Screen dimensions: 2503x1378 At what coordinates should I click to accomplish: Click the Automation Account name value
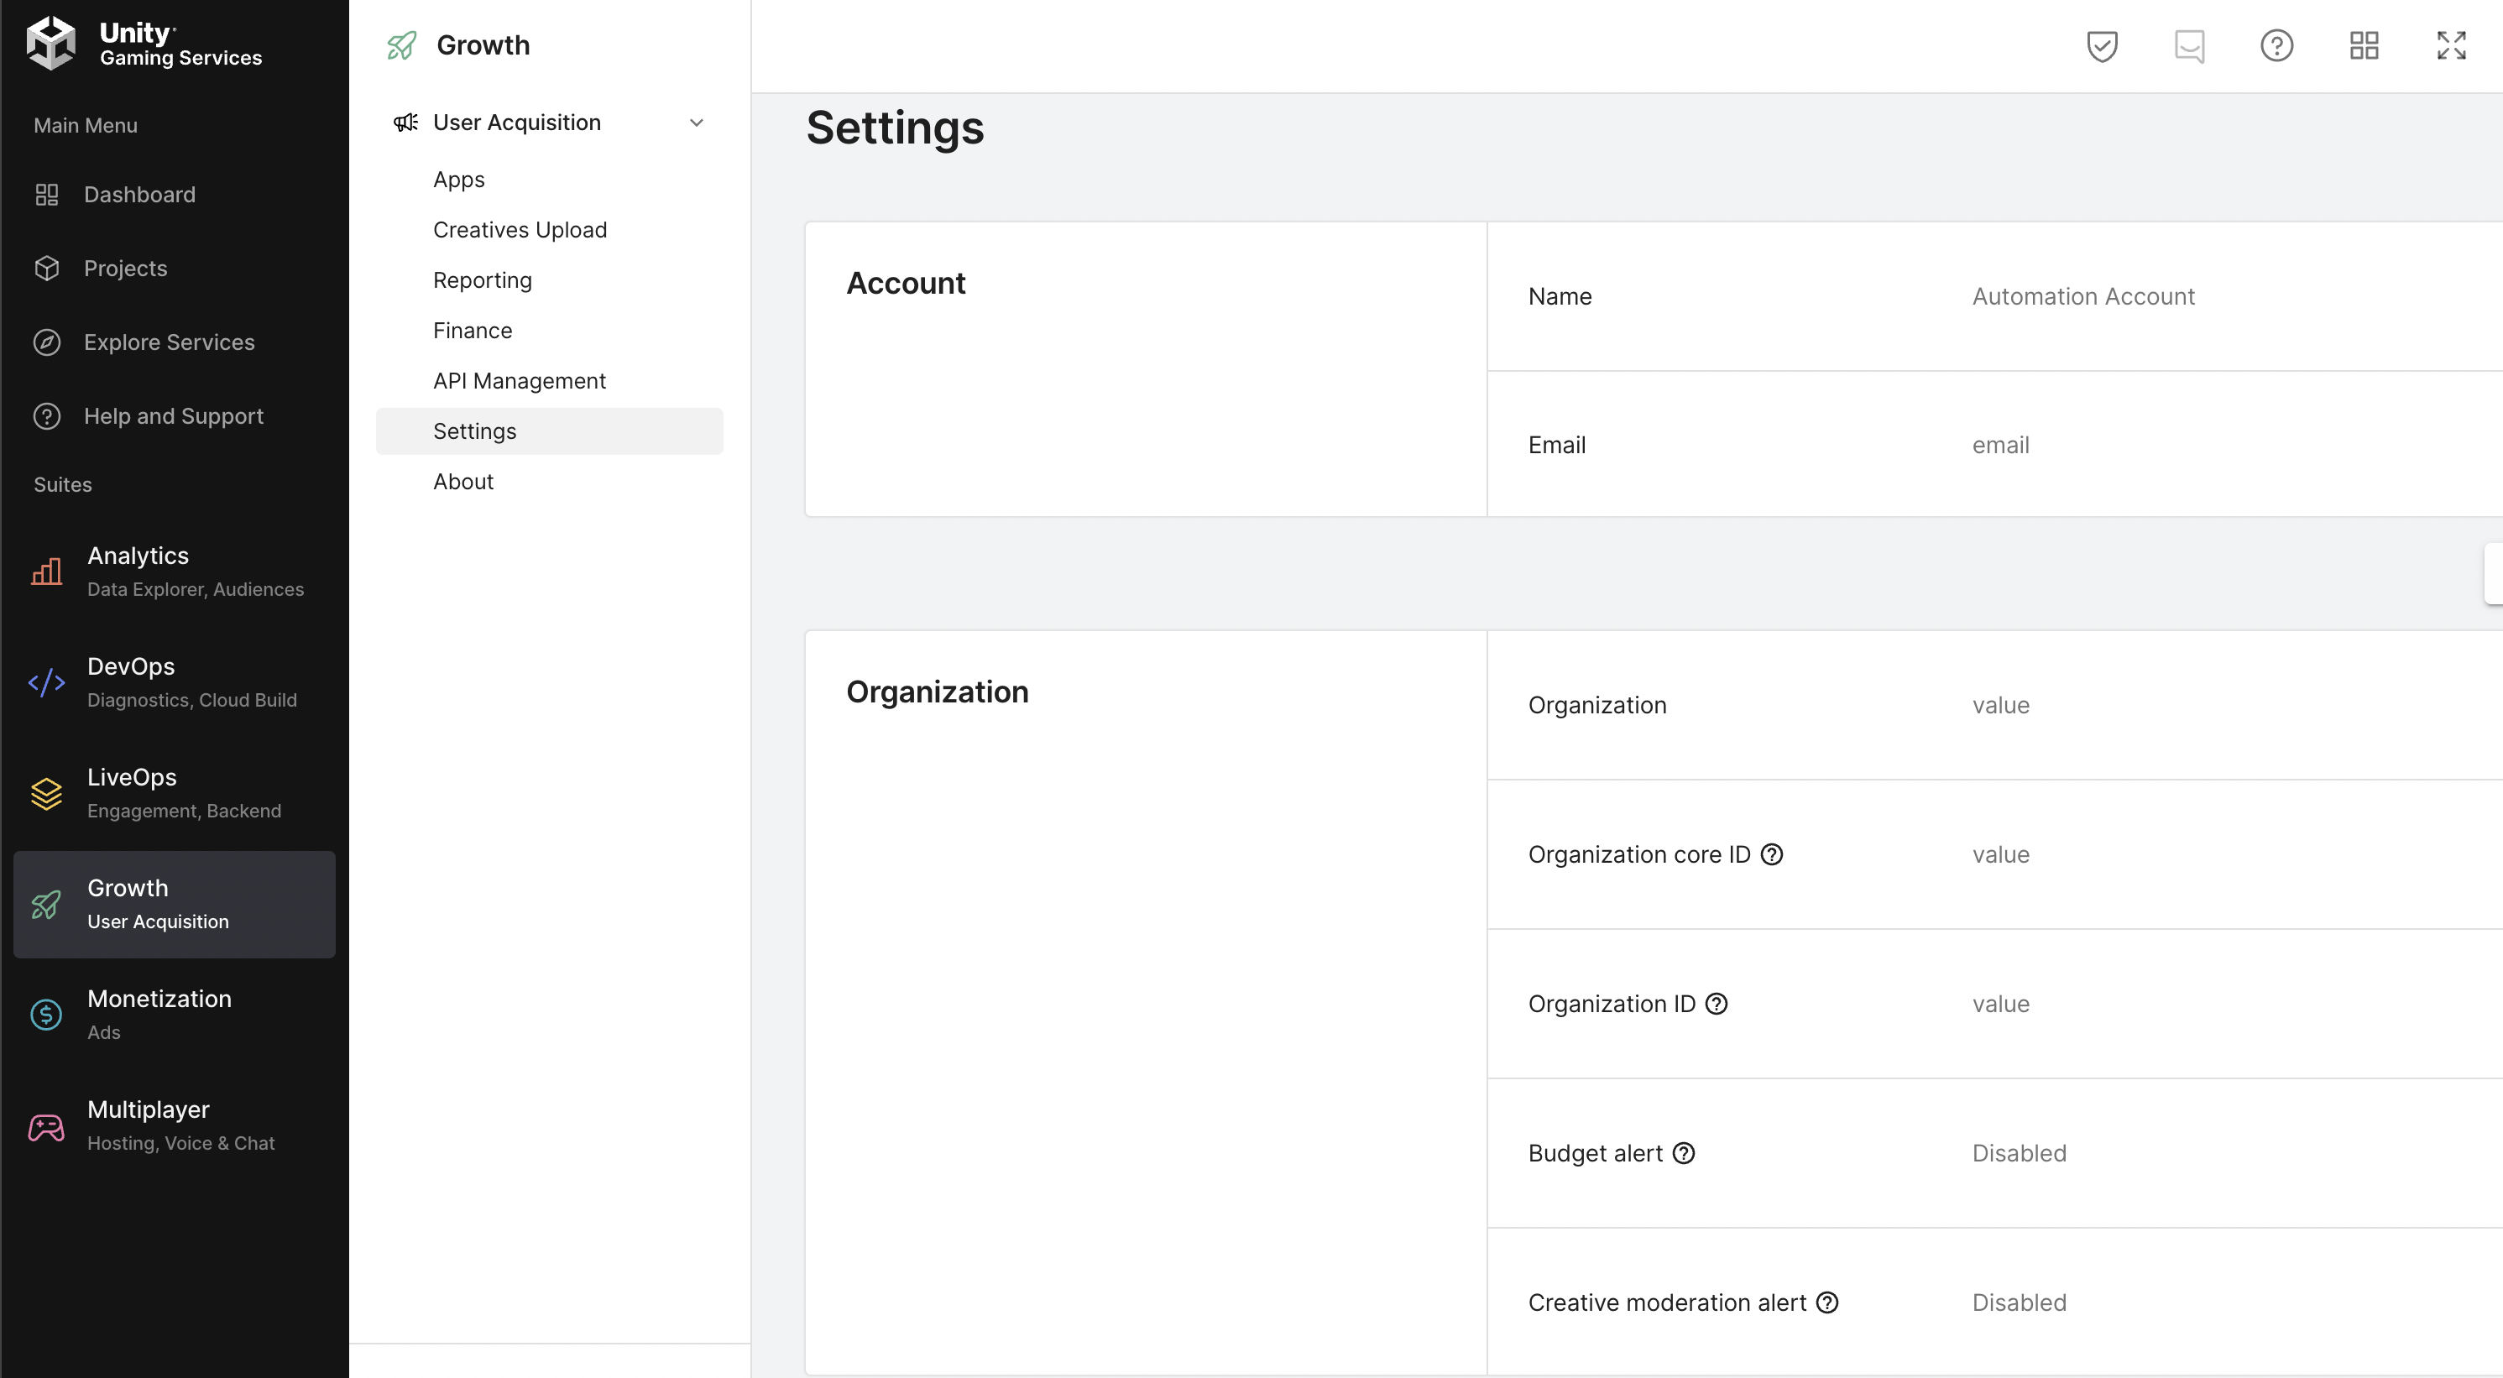[x=2083, y=296]
